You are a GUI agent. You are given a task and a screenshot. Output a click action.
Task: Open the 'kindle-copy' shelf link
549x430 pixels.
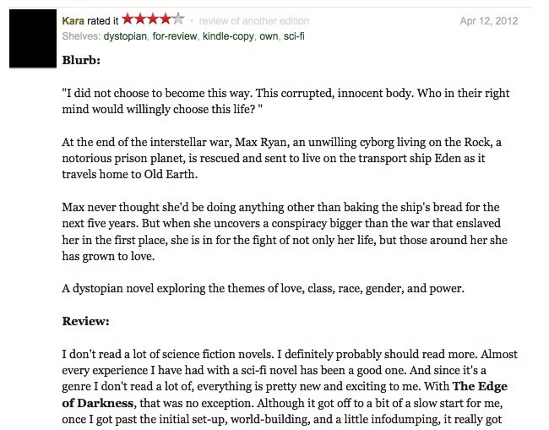click(231, 36)
